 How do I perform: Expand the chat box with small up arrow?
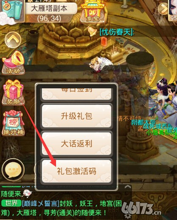[128, 187]
